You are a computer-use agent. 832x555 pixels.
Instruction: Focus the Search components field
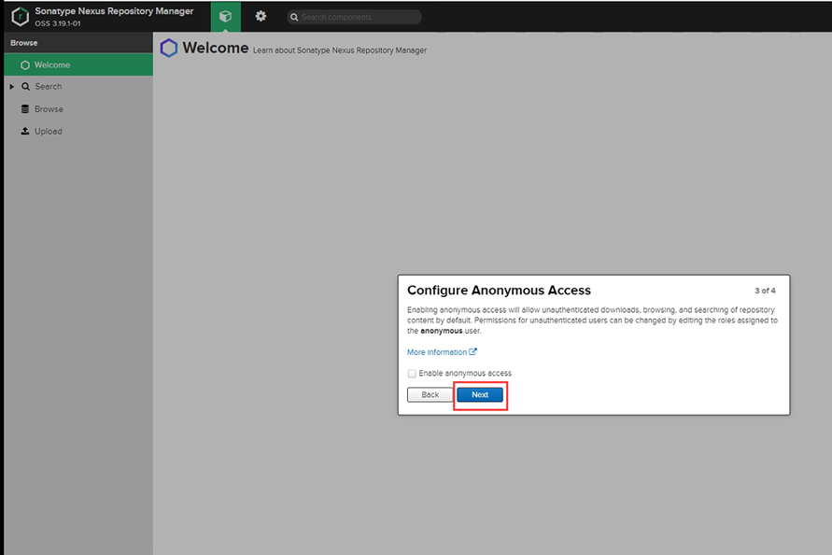[x=355, y=17]
